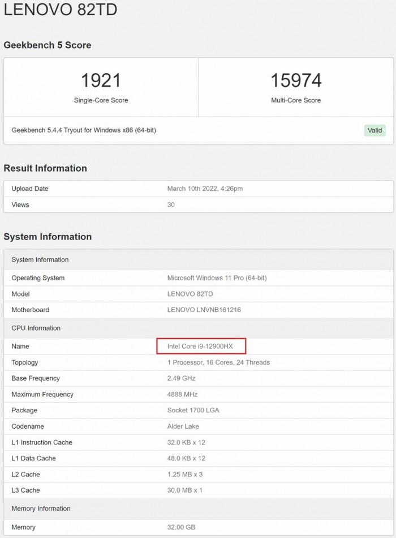Select the 15974 multi-core score
The image size is (396, 538).
tap(296, 80)
